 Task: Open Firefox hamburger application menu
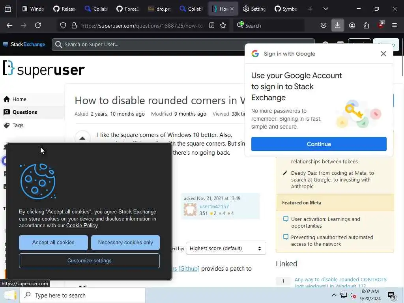[x=395, y=25]
